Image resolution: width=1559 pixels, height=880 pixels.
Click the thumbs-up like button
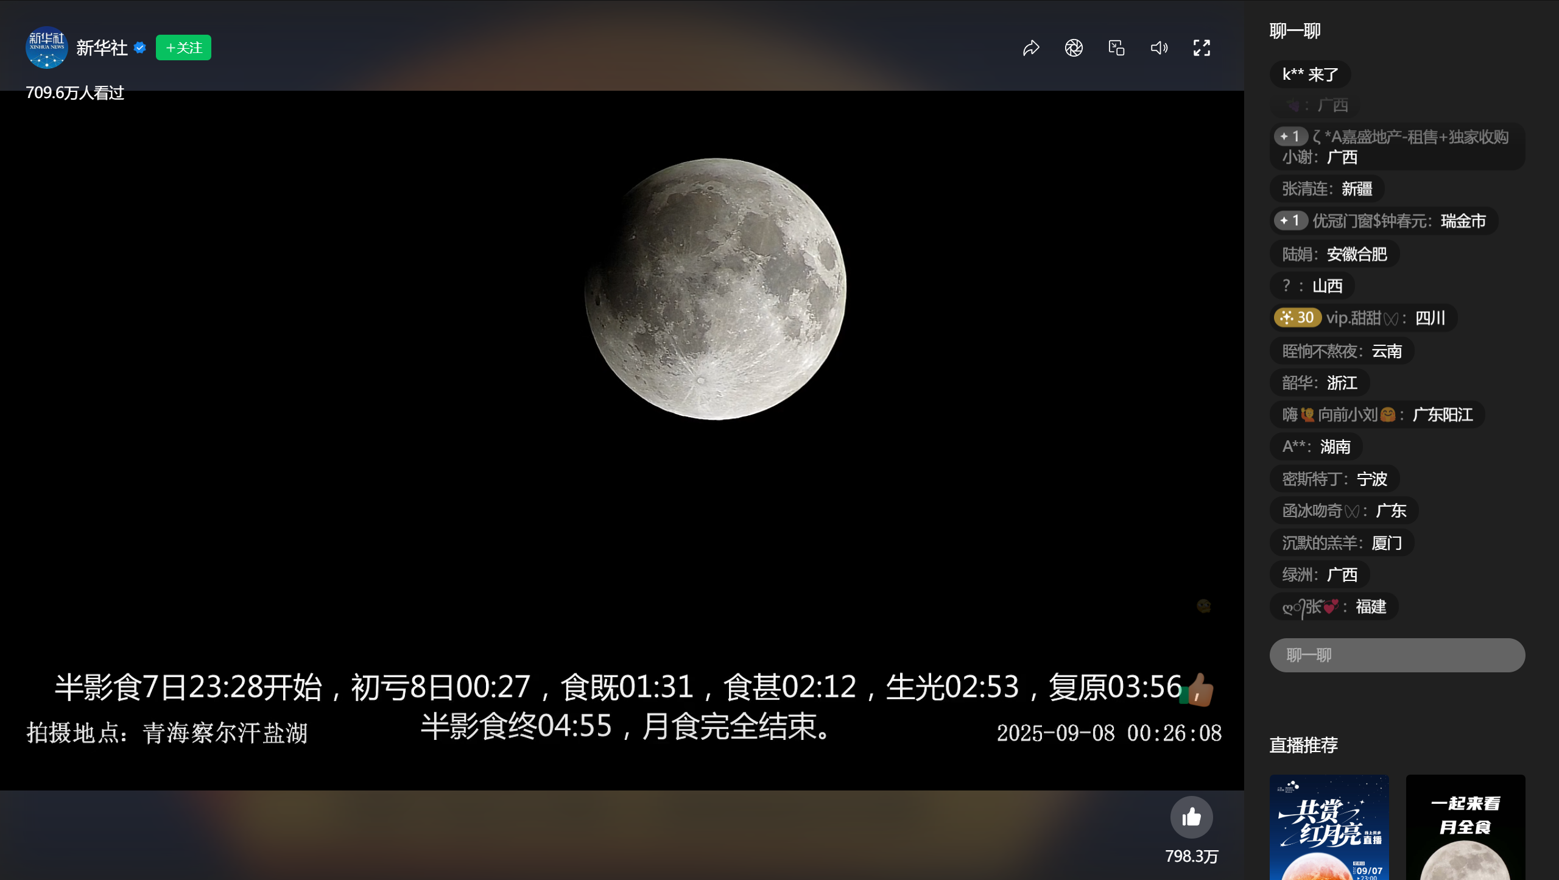pyautogui.click(x=1191, y=817)
